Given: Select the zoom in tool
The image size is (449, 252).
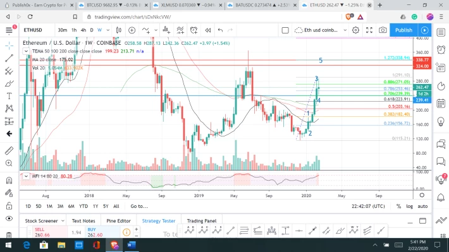Looking at the screenshot, I should coord(9,163).
